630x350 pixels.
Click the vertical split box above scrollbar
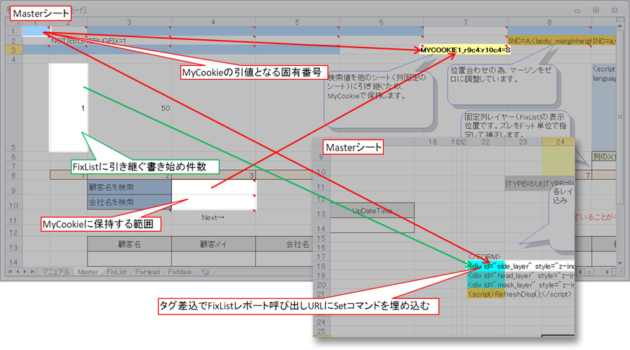tap(620, 19)
